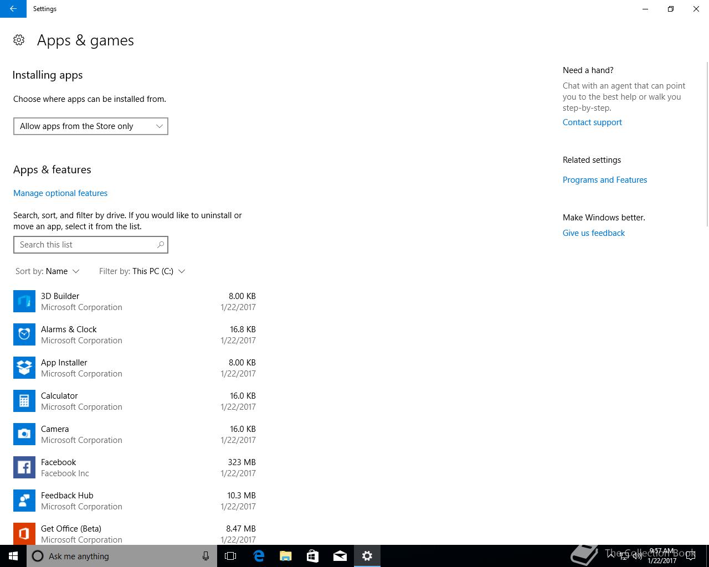Click the volume speaker tray icon
This screenshot has height=567, width=709.
[636, 556]
